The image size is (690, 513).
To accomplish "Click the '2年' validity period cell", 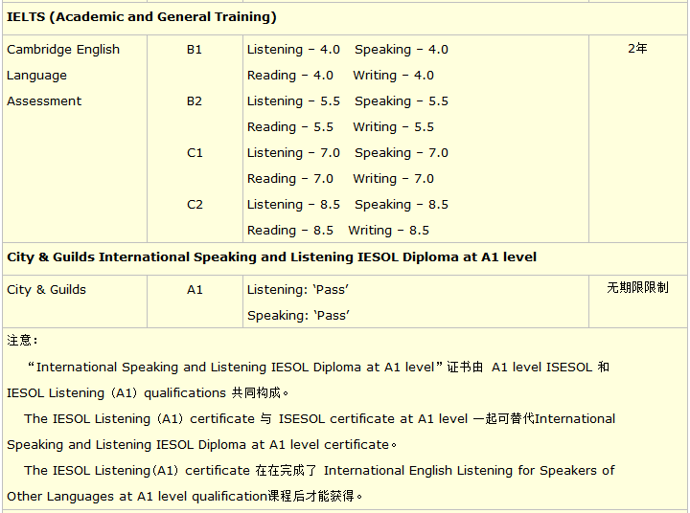I will coord(637,48).
